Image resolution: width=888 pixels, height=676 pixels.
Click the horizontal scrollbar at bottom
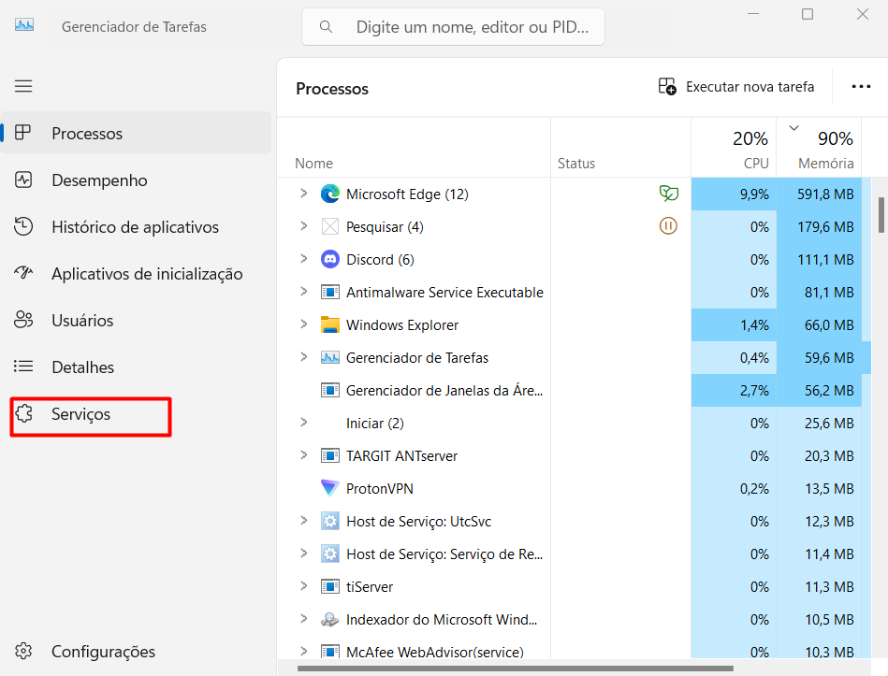[x=516, y=669]
